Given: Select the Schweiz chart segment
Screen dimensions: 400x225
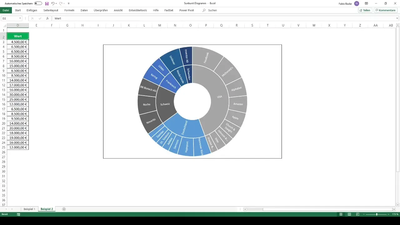Looking at the screenshot, I should pos(165,104).
